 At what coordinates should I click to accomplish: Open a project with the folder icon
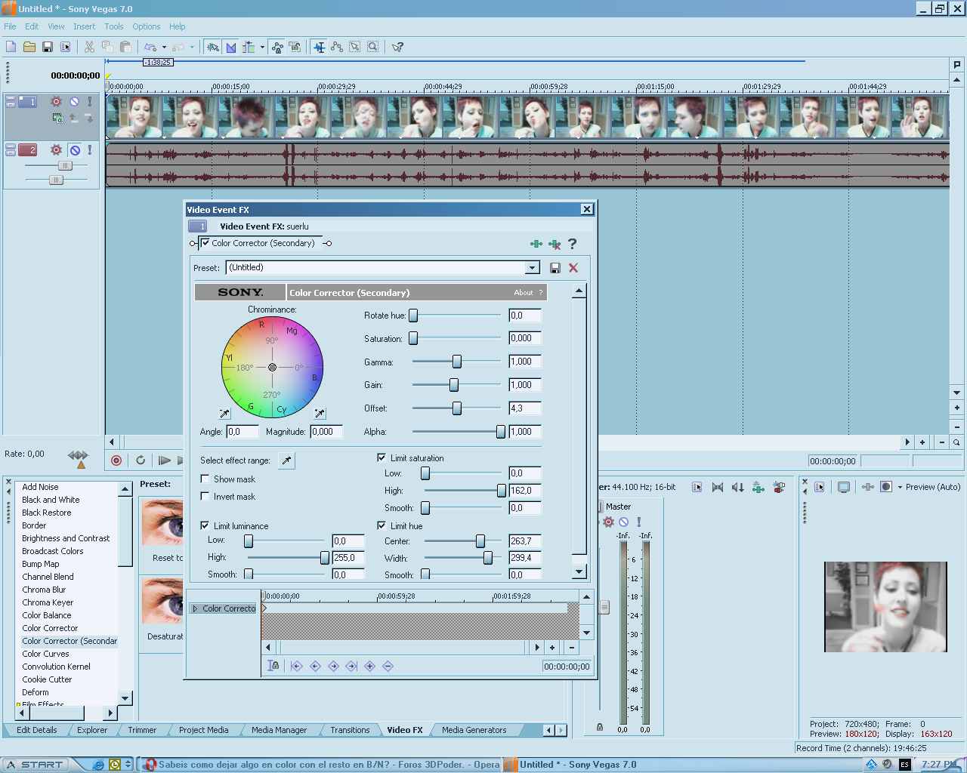29,47
